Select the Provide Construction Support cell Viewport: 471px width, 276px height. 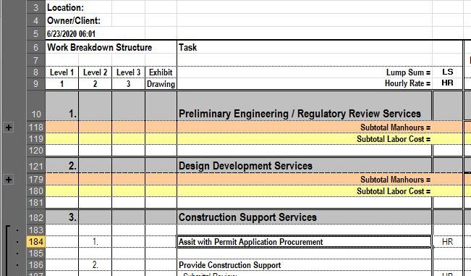click(305, 265)
